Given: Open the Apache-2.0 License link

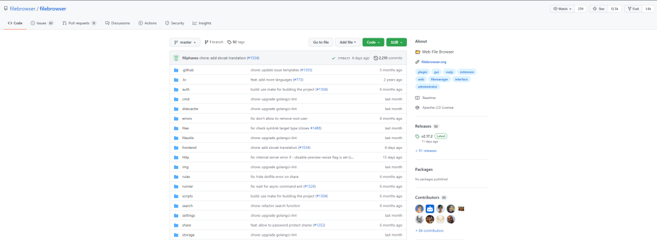Looking at the screenshot, I should [437, 108].
